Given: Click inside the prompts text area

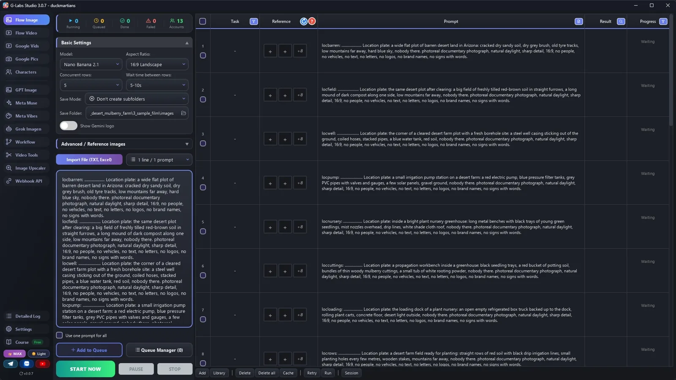Looking at the screenshot, I should coord(124,249).
